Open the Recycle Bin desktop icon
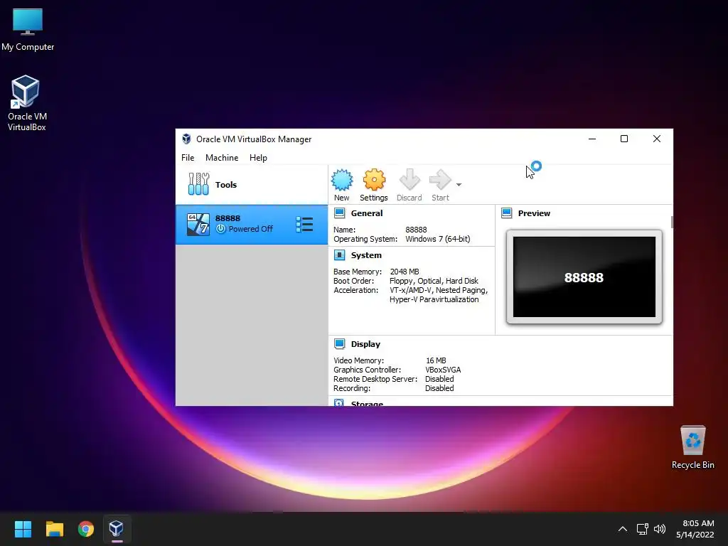 tap(692, 447)
